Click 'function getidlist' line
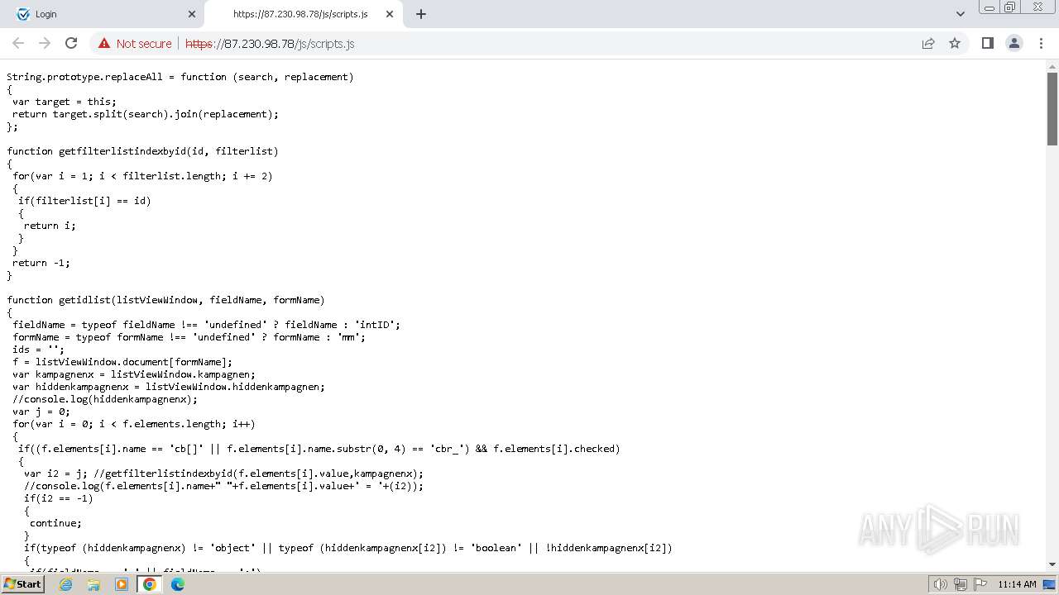The height and width of the screenshot is (595, 1059). (165, 300)
